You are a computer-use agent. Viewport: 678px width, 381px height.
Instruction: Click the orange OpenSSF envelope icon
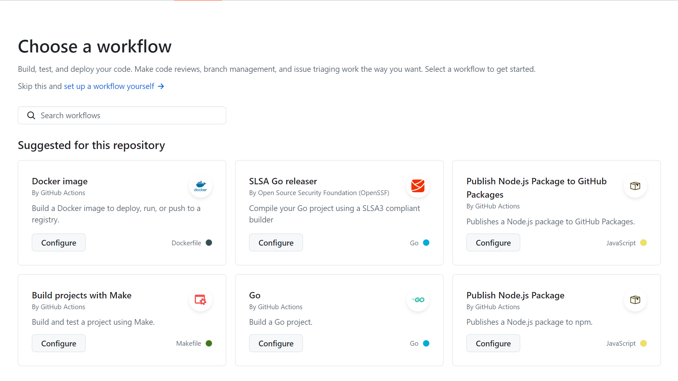tap(418, 186)
